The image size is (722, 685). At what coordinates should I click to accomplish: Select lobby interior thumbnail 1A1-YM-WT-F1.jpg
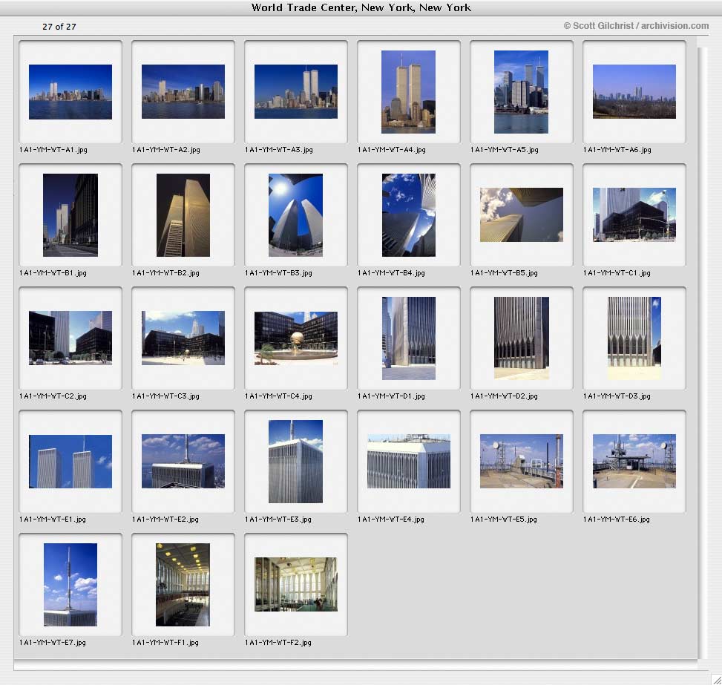183,585
